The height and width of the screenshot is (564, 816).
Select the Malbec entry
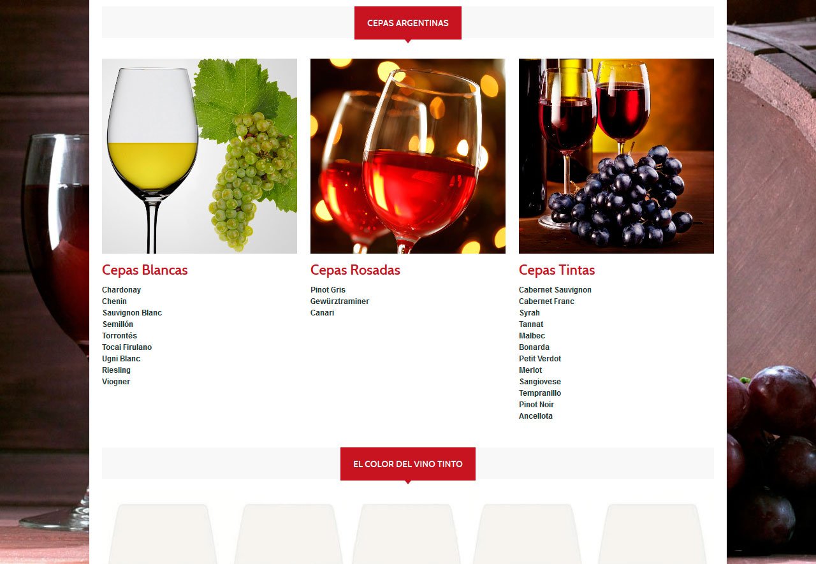pos(532,336)
